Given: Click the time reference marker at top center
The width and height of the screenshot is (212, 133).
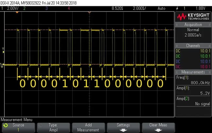Looking at the screenshot, I should tap(89, 12).
